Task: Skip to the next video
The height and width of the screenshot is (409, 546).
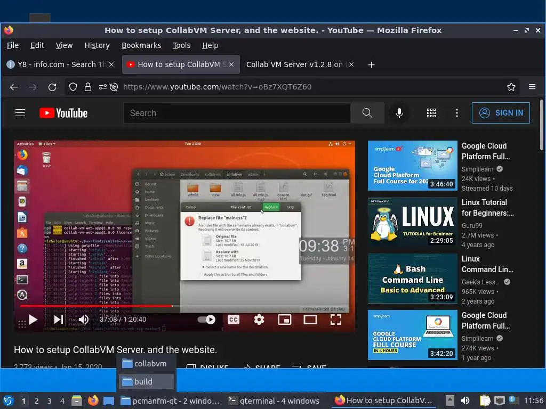Action: pyautogui.click(x=59, y=320)
